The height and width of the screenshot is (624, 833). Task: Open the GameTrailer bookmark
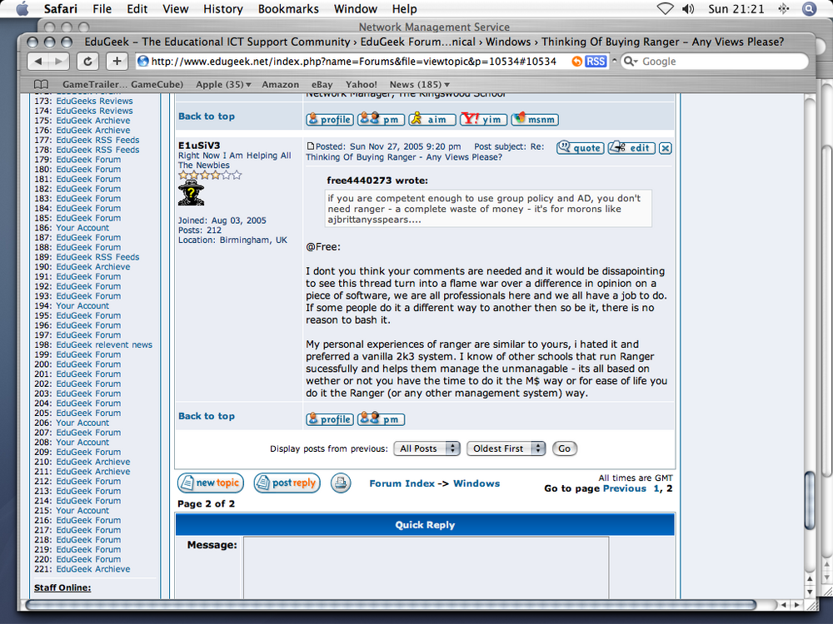coord(122,84)
